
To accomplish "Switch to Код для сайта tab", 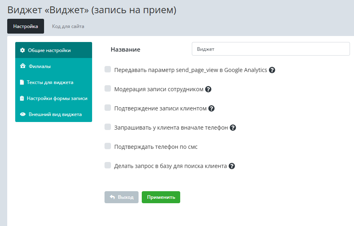I will tap(68, 26).
